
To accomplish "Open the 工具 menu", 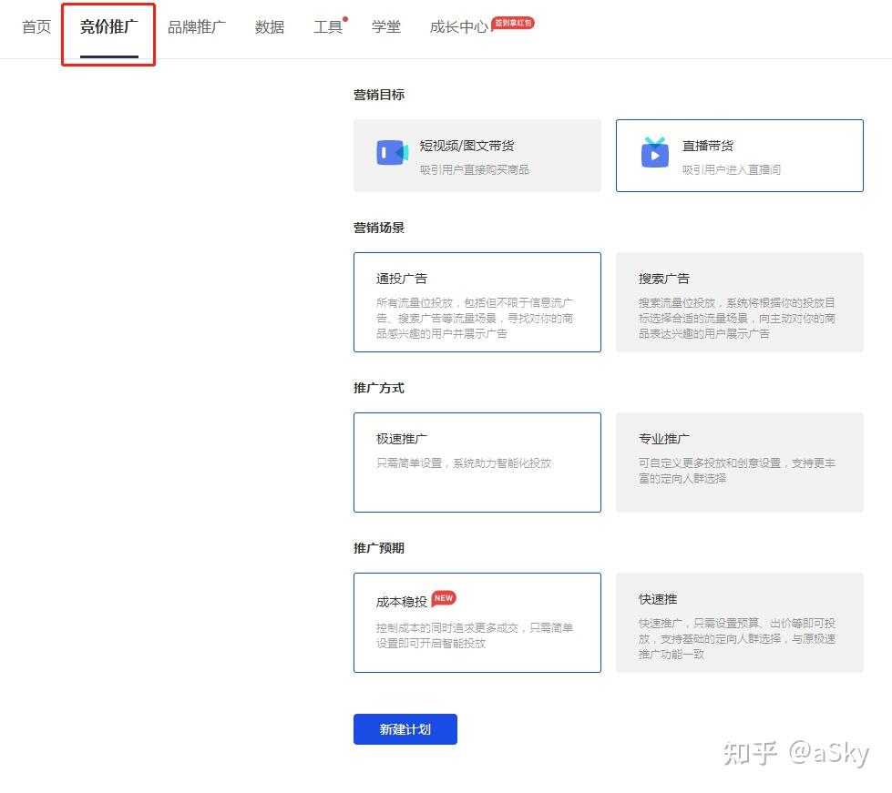I will pos(328,27).
